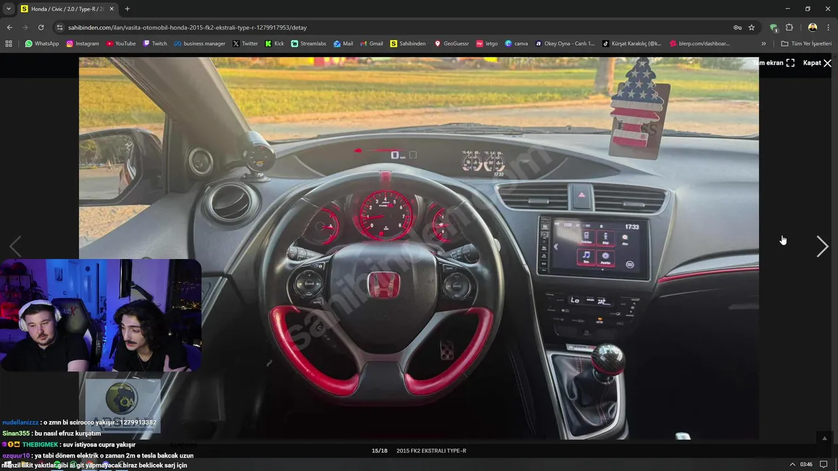838x471 pixels.
Task: Bookmark this page with the star
Action: (x=752, y=27)
